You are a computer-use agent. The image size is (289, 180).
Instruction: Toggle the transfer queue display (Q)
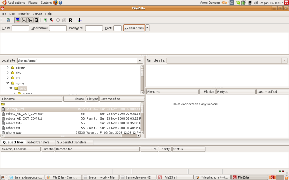point(36,20)
